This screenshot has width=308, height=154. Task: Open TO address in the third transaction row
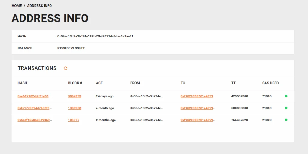coord(198,120)
